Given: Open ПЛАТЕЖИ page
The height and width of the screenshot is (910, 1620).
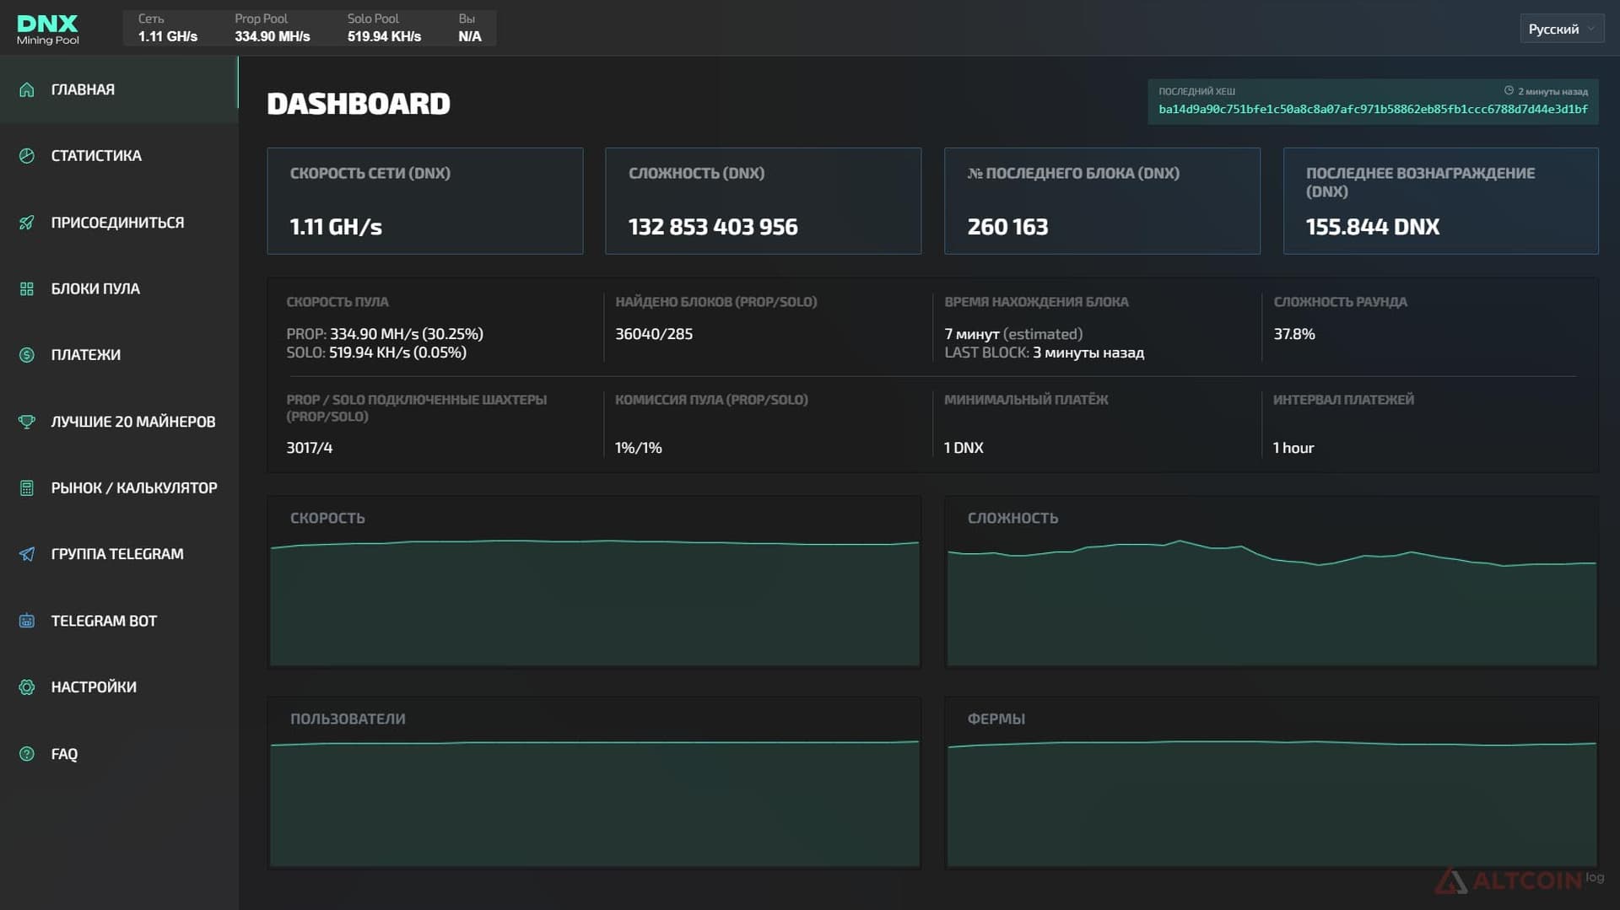Looking at the screenshot, I should [119, 355].
